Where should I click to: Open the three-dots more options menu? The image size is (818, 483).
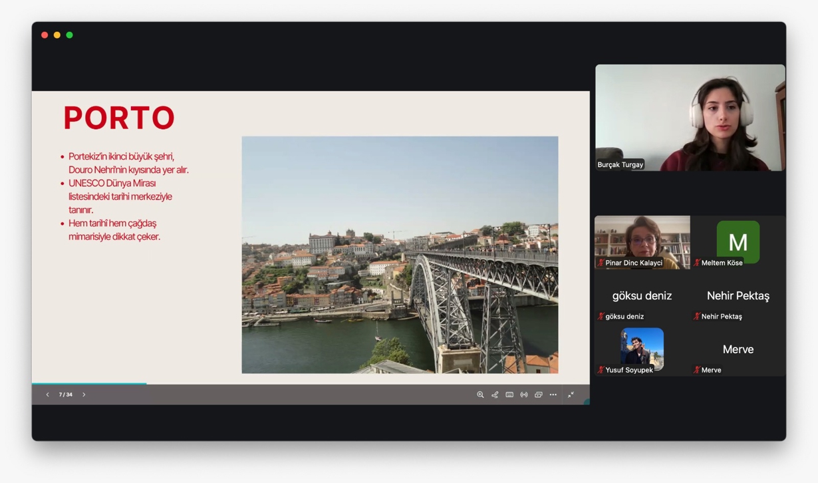click(553, 395)
